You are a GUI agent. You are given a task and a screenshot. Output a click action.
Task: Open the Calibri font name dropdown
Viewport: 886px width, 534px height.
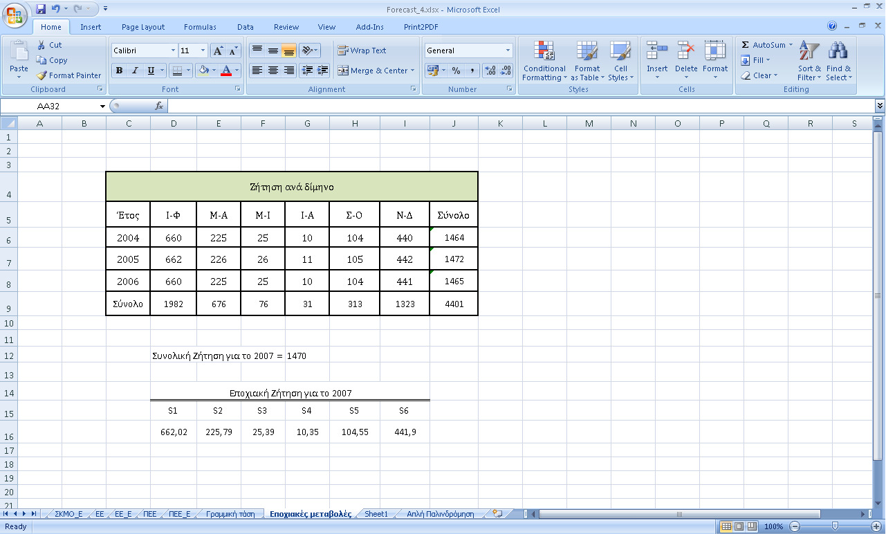click(x=173, y=50)
